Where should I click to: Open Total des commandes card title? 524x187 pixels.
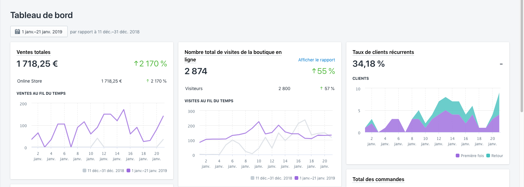tap(378, 179)
